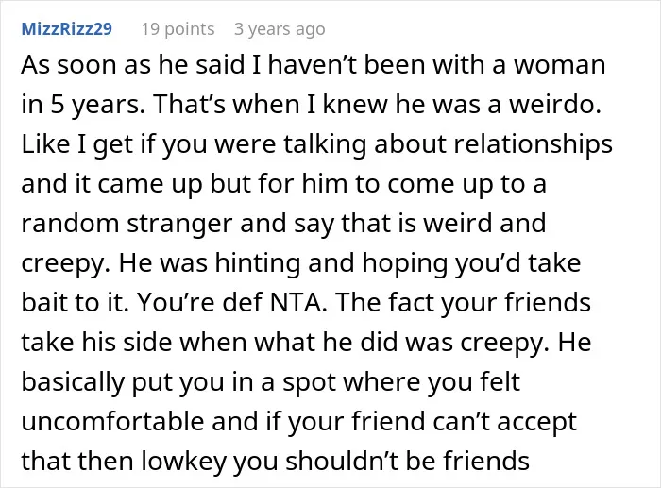Click the word 'uncomfortable' in the comment
This screenshot has height=488, width=661.
112,421
